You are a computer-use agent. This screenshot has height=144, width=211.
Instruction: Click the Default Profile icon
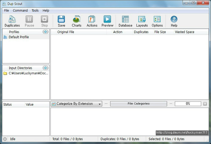click(5, 37)
